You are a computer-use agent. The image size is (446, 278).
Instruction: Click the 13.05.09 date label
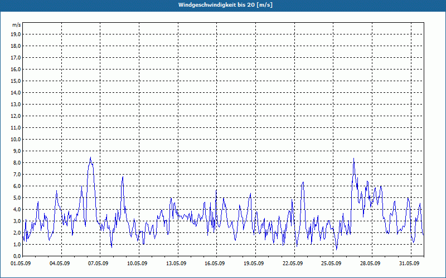tap(176, 263)
